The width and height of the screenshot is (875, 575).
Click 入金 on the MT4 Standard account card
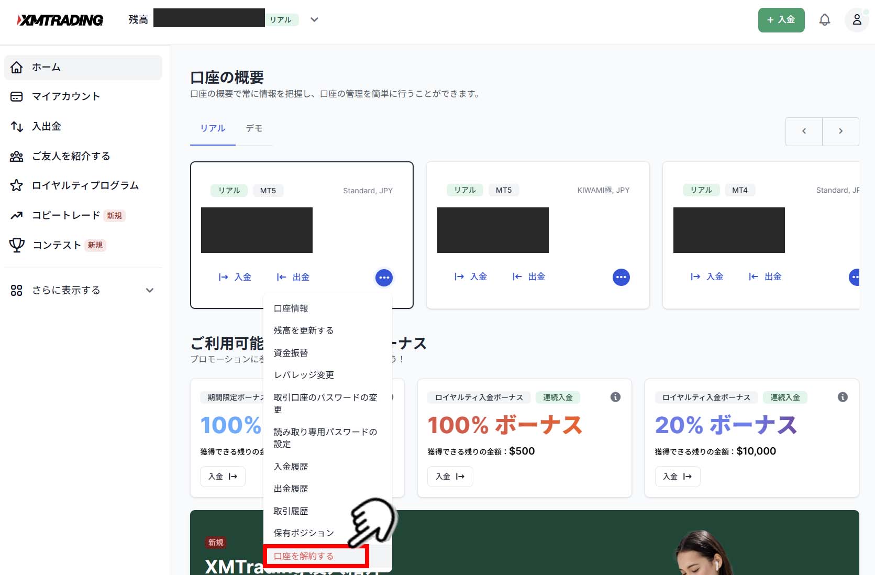point(707,277)
